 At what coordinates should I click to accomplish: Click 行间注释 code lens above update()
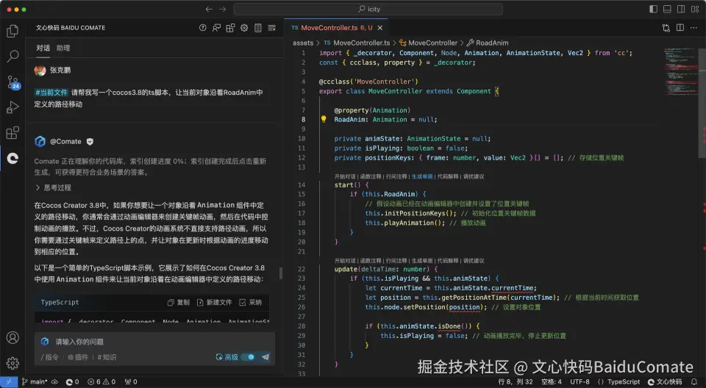pos(396,261)
